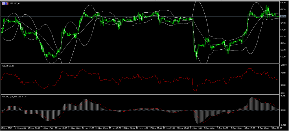Click the 20 Nov 10:00 time label
This screenshot has height=131, width=289.
[x=60, y=128]
